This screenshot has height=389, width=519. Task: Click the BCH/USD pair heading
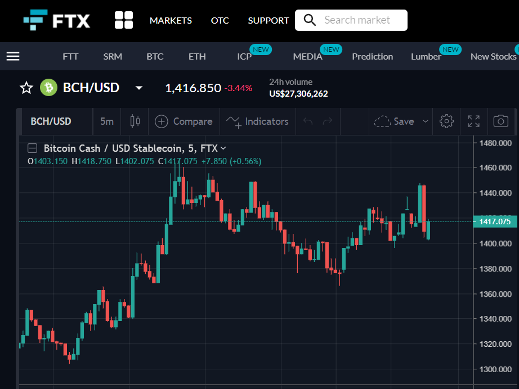coord(91,88)
